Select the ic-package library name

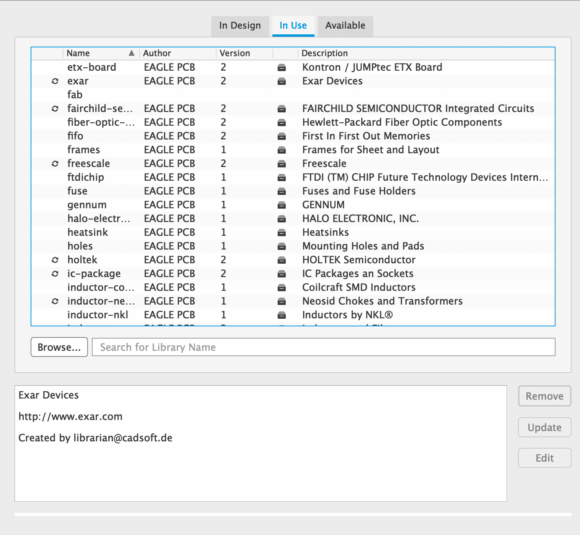[94, 274]
